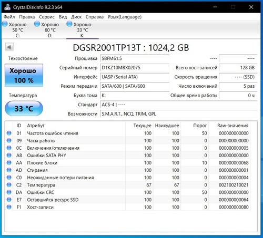Click status dot for Ошибки SATA PHY
Viewport: 263px width, 238px height.
(x=9, y=155)
